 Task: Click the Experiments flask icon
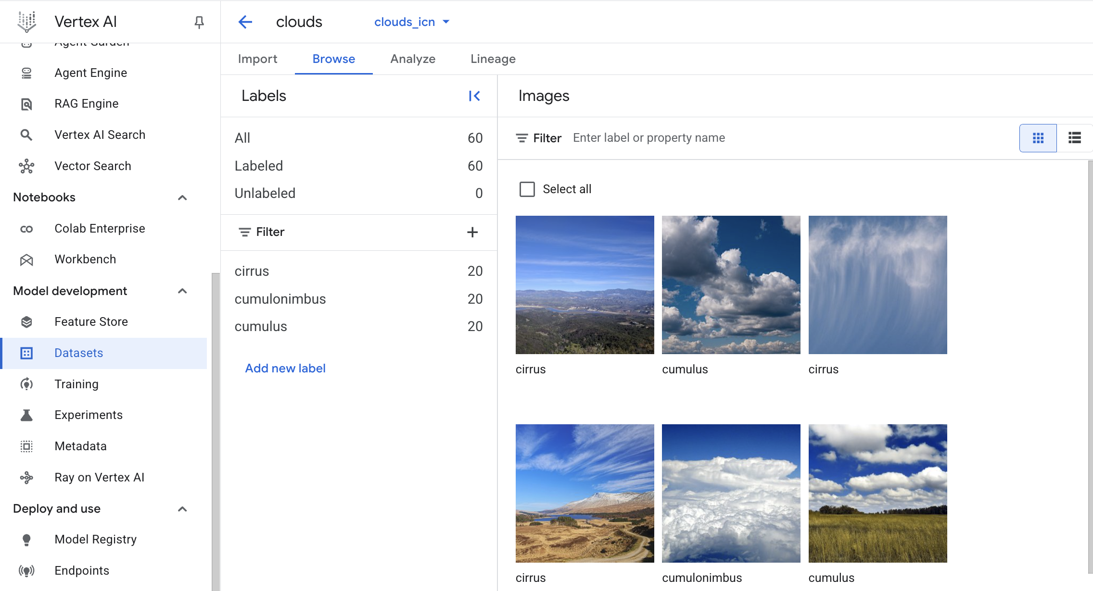[26, 415]
